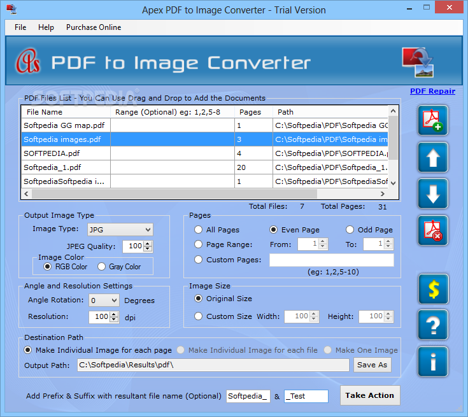Select the All Pages radio button
The image size is (468, 417).
[198, 230]
